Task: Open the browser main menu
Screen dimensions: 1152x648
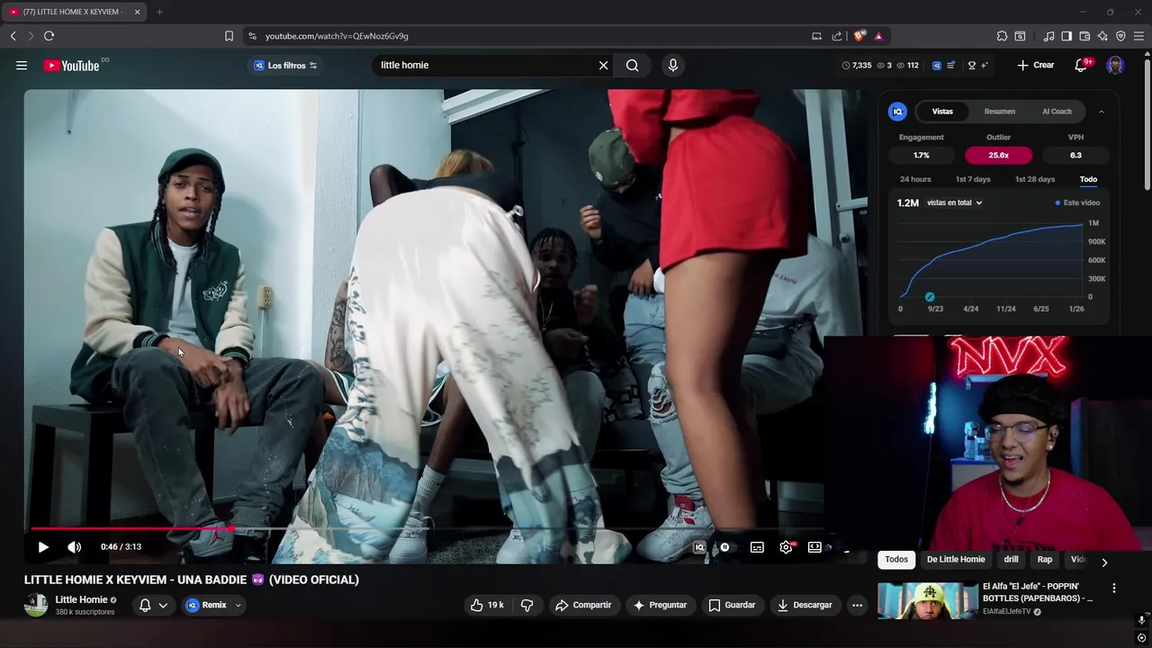Action: pos(1138,36)
